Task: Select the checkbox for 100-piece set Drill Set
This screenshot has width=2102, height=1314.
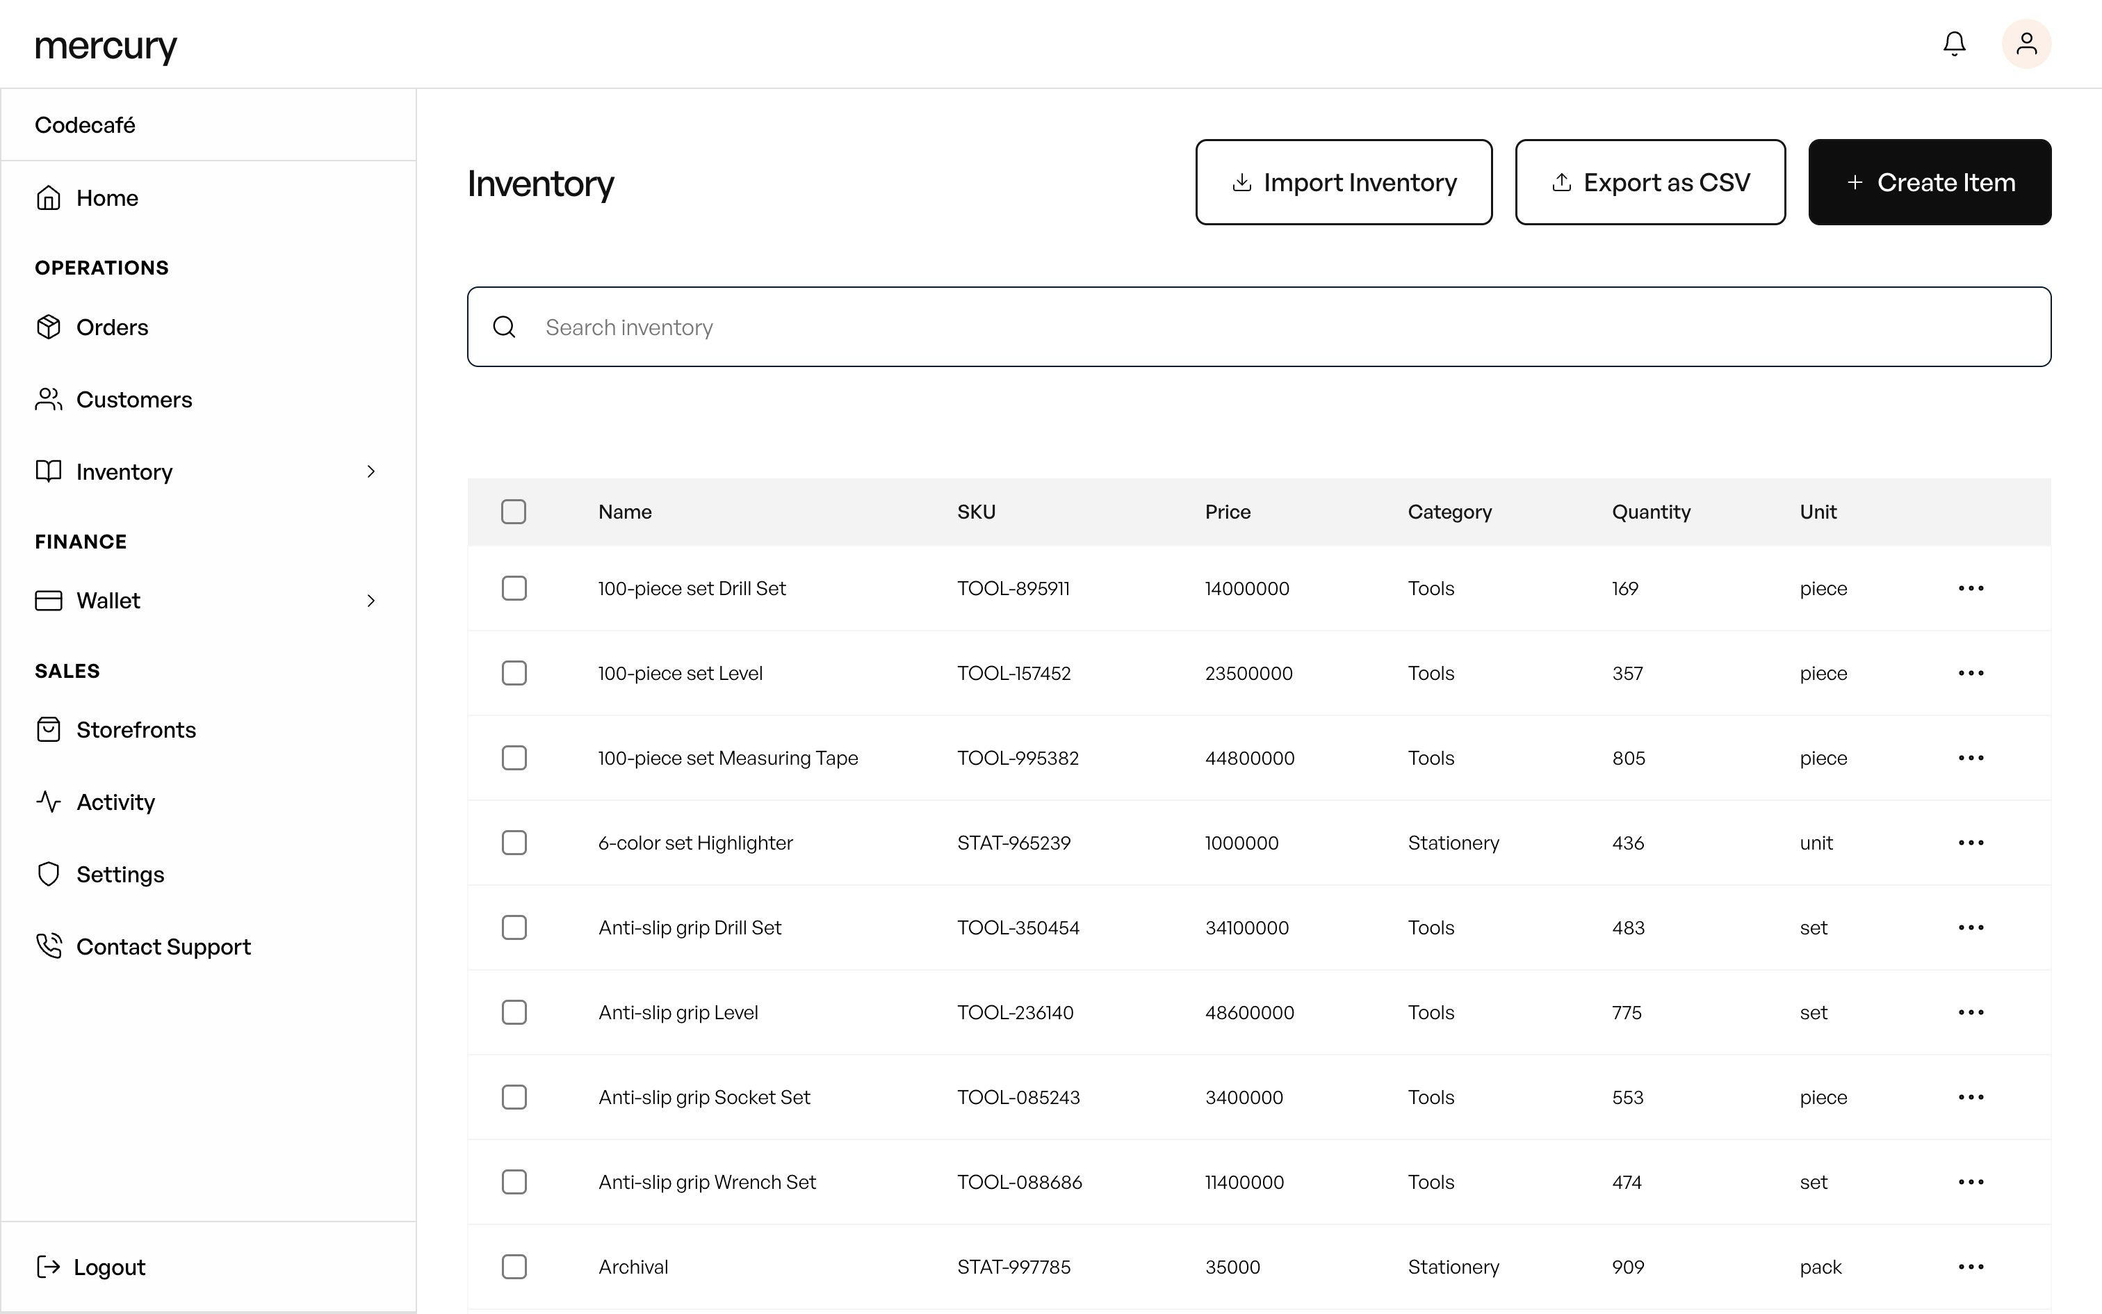Action: pyautogui.click(x=514, y=588)
